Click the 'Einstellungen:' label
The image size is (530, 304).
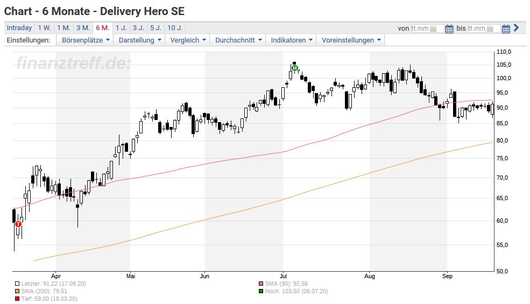point(29,40)
